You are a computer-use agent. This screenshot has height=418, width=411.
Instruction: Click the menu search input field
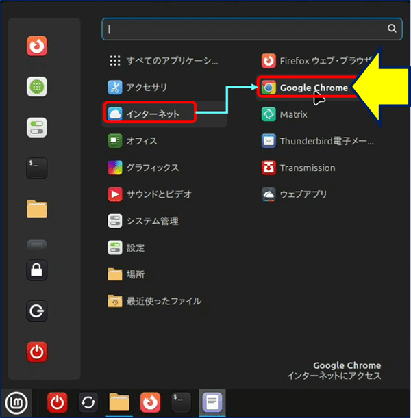[x=252, y=29]
